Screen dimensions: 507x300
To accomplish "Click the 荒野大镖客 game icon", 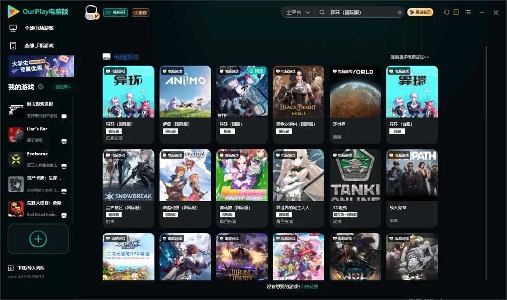I will (x=16, y=209).
